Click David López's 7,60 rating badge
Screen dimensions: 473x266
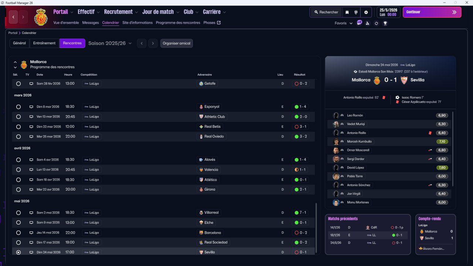pyautogui.click(x=442, y=168)
